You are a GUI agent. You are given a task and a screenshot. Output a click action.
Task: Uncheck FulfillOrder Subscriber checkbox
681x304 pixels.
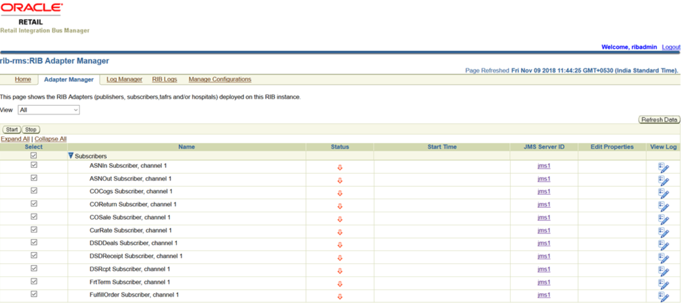34,294
